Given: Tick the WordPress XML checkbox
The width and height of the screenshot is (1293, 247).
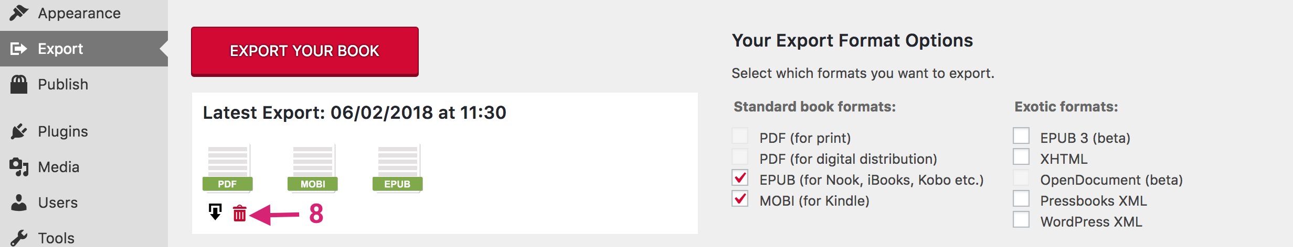Looking at the screenshot, I should click(1021, 219).
